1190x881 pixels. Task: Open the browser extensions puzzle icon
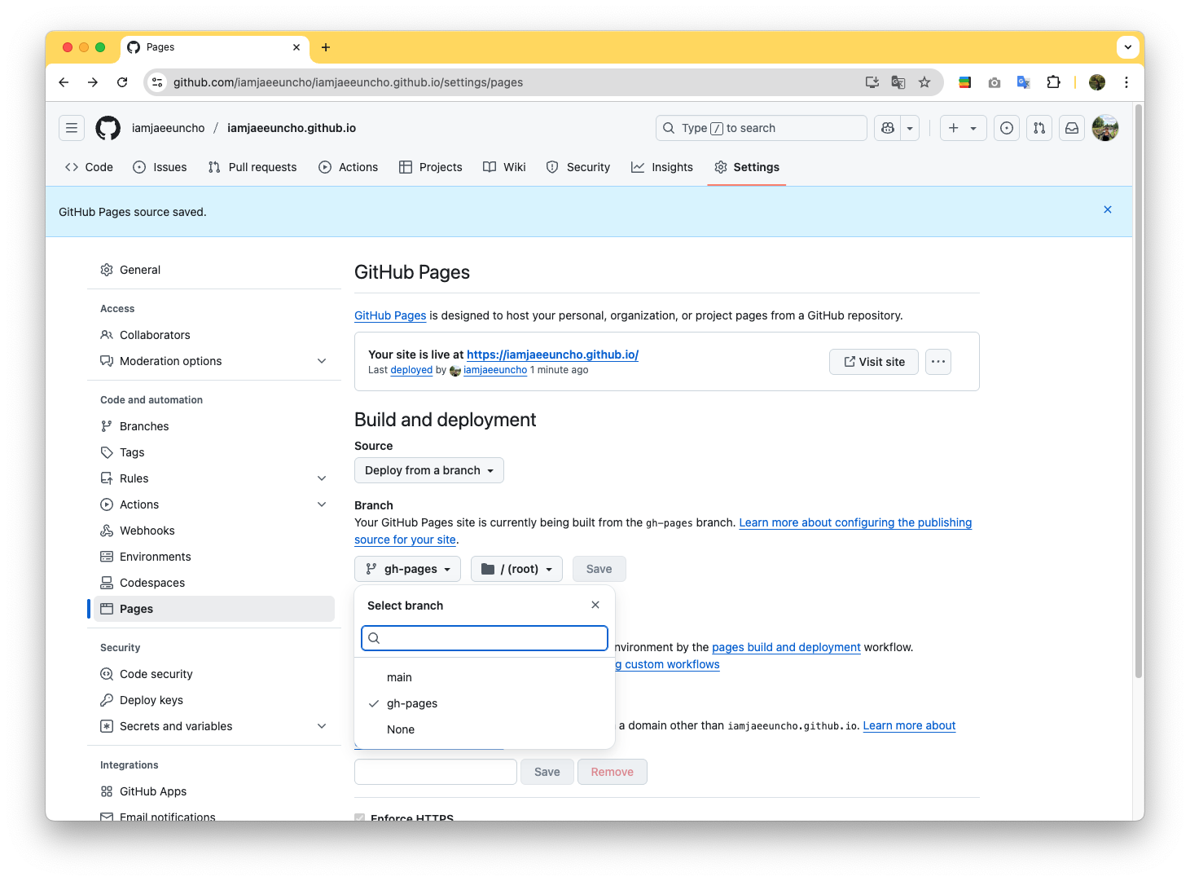coord(1053,82)
